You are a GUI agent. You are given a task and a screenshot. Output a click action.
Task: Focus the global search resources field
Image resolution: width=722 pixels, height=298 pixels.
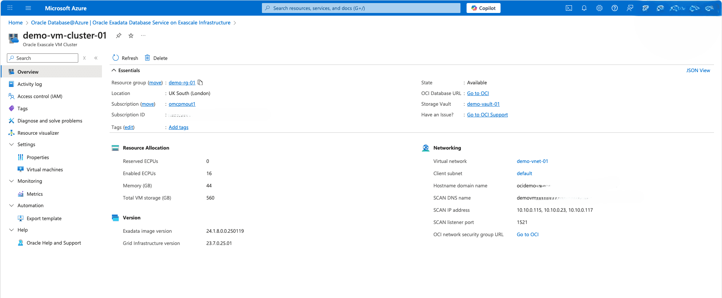(361, 8)
